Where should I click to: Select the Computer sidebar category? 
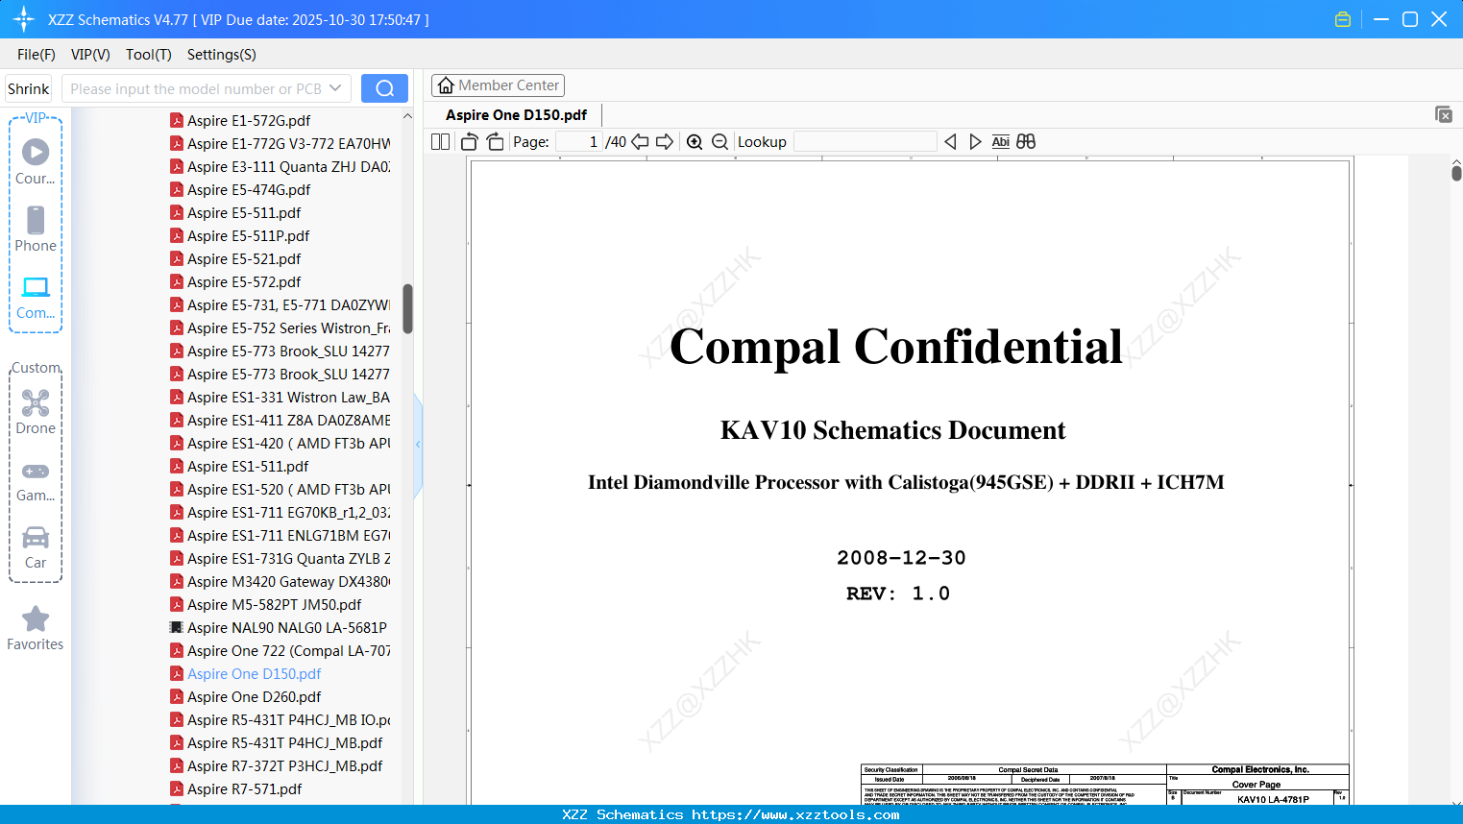[36, 298]
